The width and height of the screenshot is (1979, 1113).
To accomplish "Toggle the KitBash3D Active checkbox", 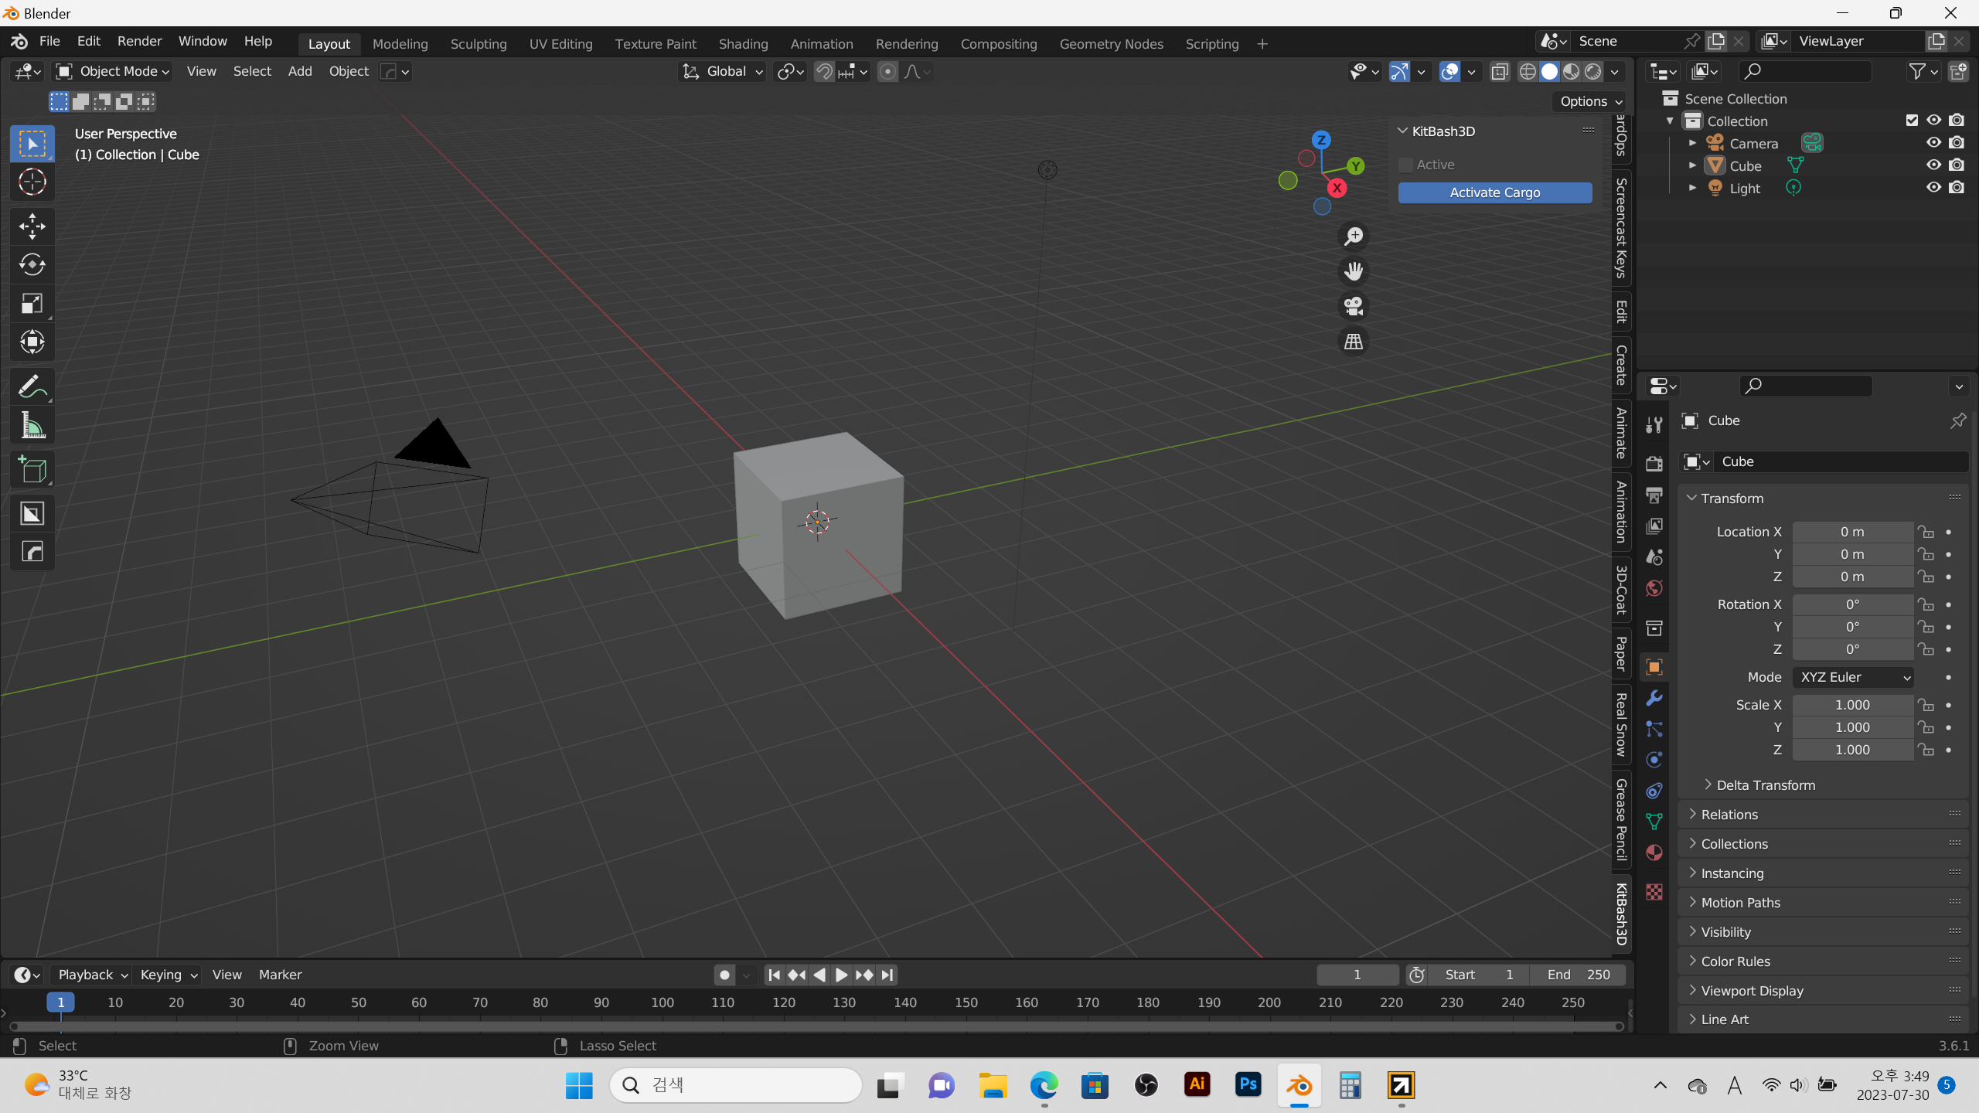I will pyautogui.click(x=1405, y=165).
